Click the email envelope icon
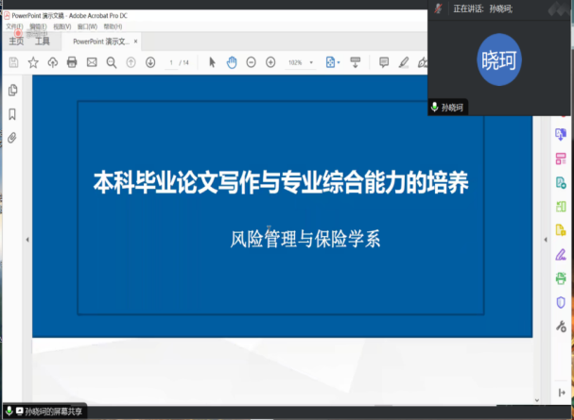 [92, 62]
